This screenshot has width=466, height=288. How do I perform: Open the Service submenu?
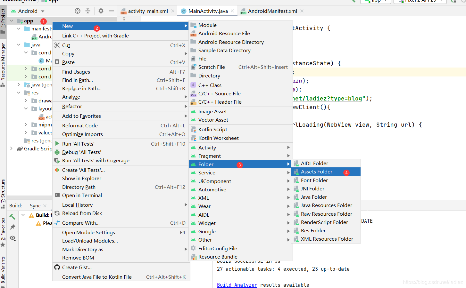pos(241,172)
